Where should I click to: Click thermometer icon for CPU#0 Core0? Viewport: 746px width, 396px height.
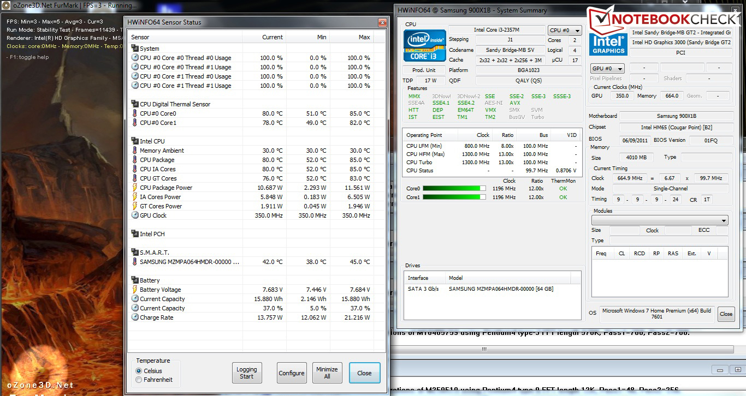(x=135, y=113)
